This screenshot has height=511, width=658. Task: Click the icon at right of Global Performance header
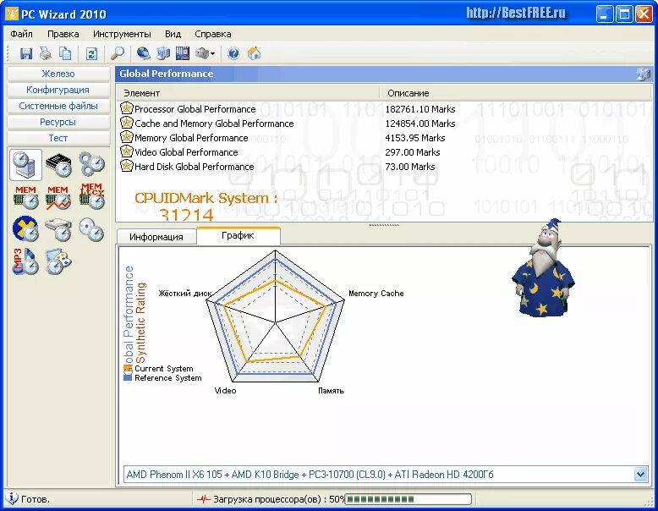[643, 74]
